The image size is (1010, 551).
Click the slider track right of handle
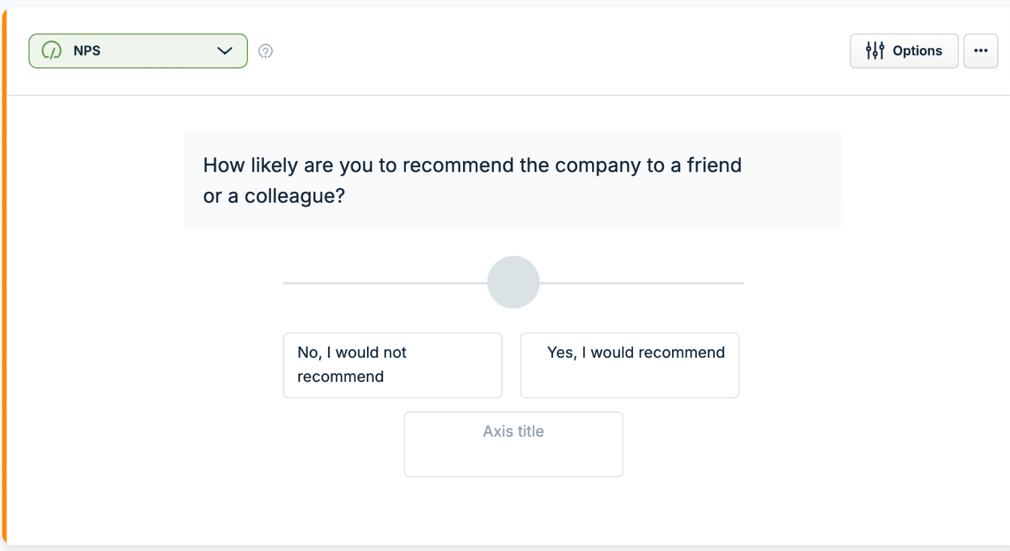tap(642, 283)
